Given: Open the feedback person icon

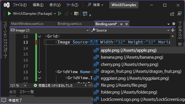Looking at the screenshot, I should coord(180,14).
